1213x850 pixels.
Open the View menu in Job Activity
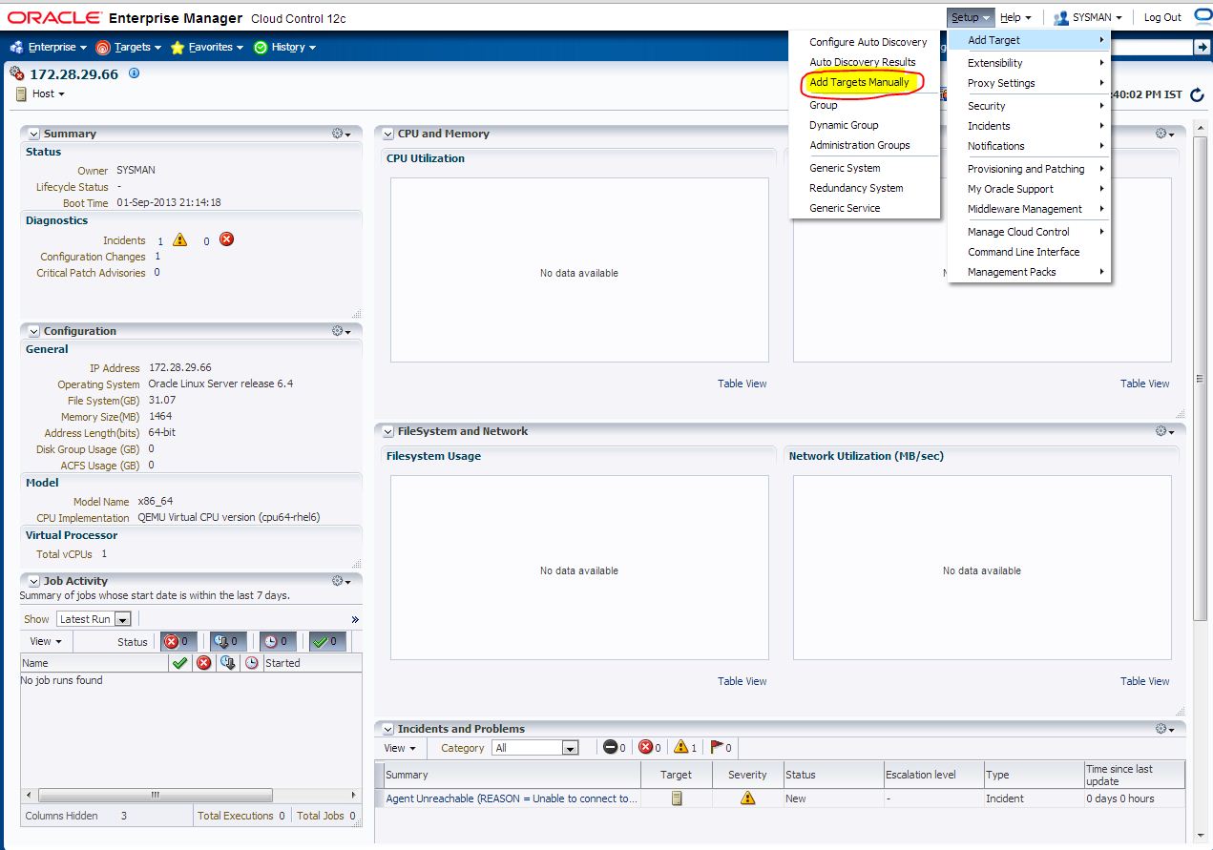pyautogui.click(x=46, y=641)
